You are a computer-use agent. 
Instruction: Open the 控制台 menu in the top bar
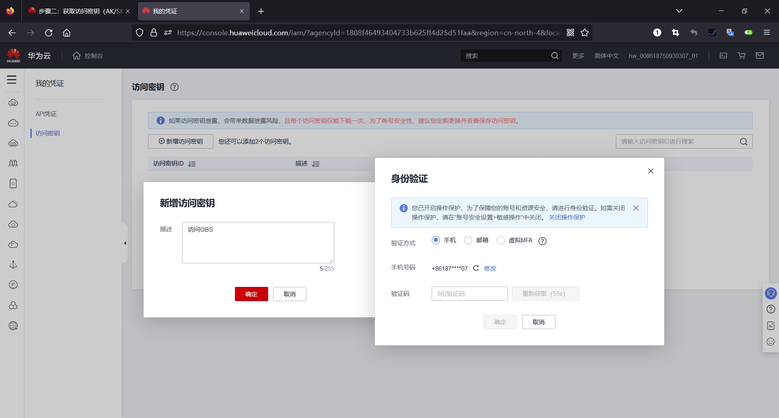coord(88,56)
